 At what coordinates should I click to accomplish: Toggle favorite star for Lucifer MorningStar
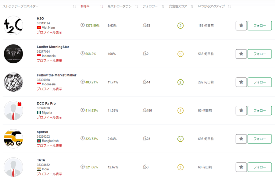[241, 54]
